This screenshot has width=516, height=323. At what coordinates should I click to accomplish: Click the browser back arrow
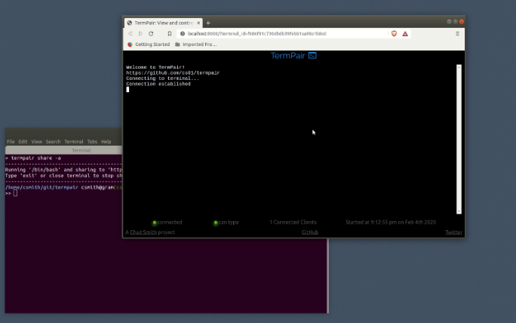click(130, 34)
